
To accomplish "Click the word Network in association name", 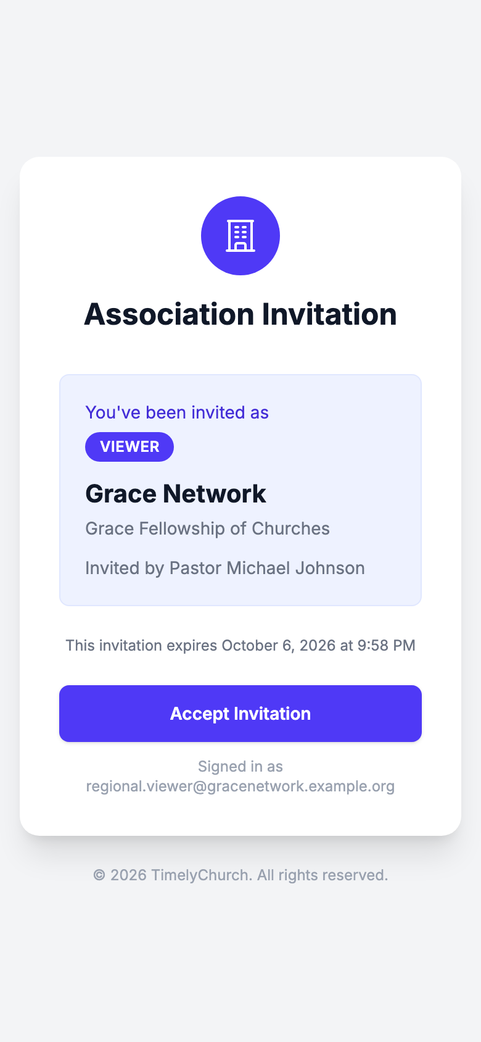I will (x=215, y=494).
